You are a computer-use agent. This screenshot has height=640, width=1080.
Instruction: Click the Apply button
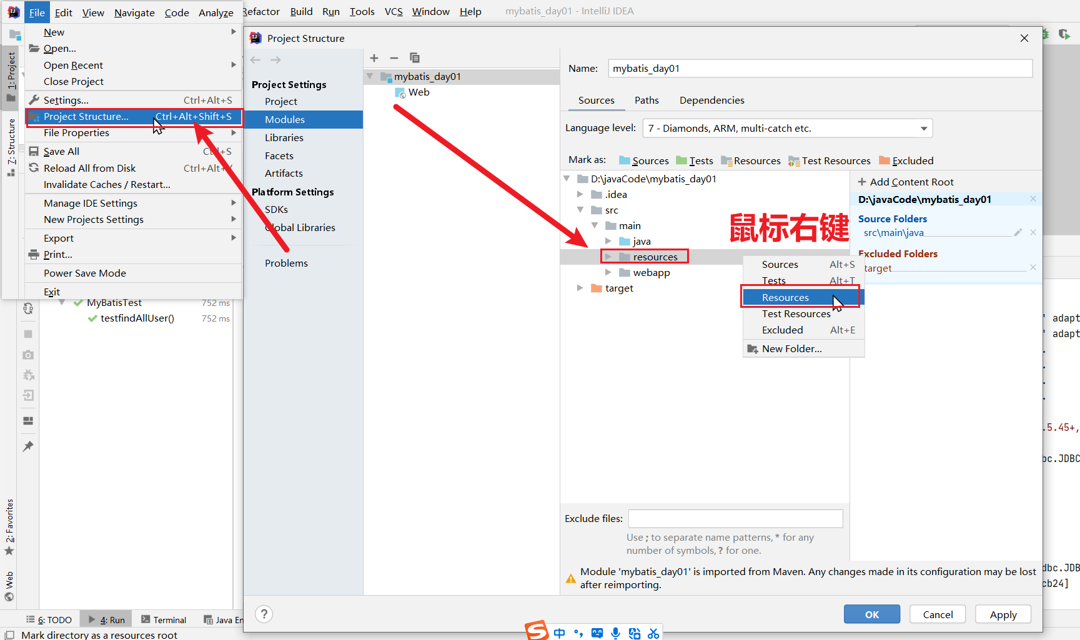(1003, 614)
